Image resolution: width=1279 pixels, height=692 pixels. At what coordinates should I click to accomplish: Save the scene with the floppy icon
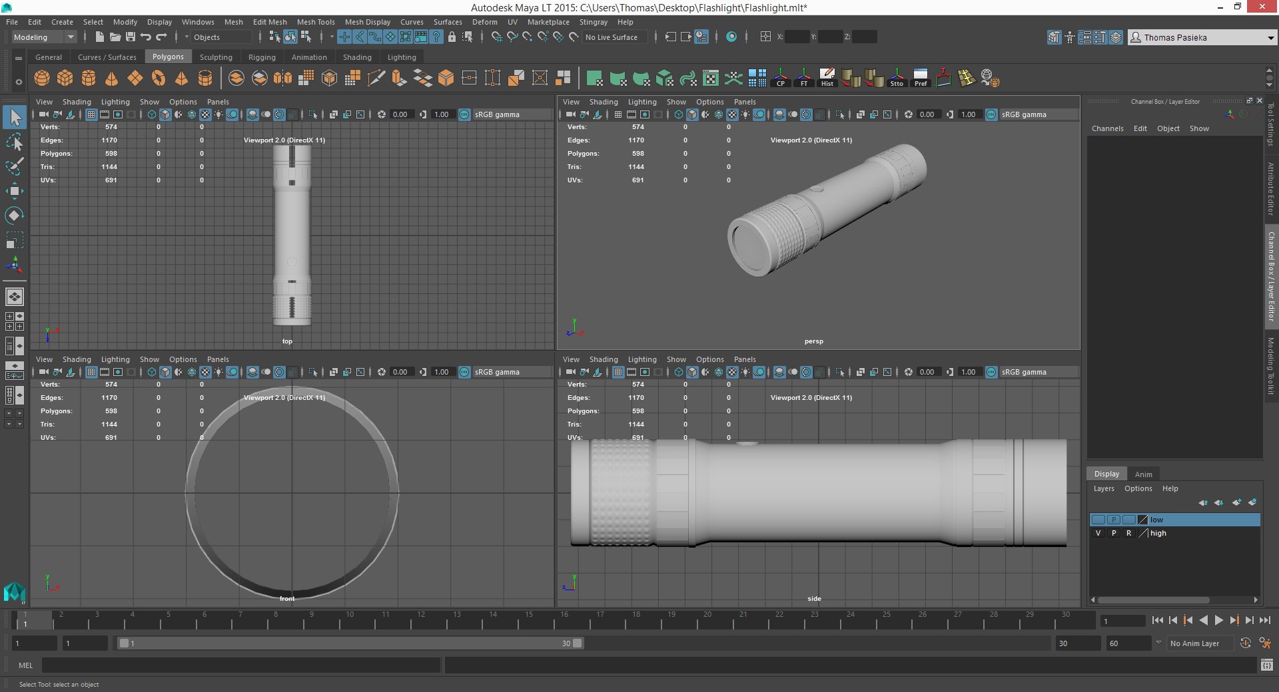(131, 37)
